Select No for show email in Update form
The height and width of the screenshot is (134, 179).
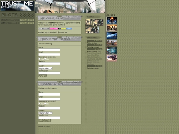(45, 104)
